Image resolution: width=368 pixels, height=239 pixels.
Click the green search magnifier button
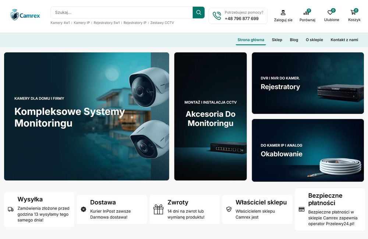tap(199, 13)
